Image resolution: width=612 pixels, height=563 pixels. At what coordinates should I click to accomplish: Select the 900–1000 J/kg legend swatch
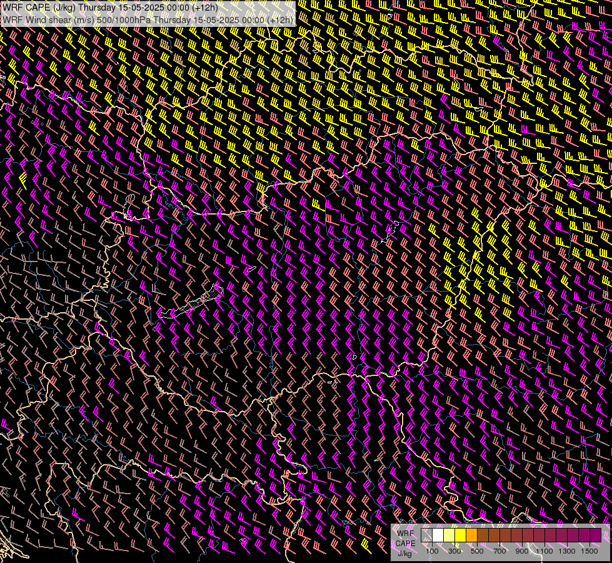[x=528, y=535]
